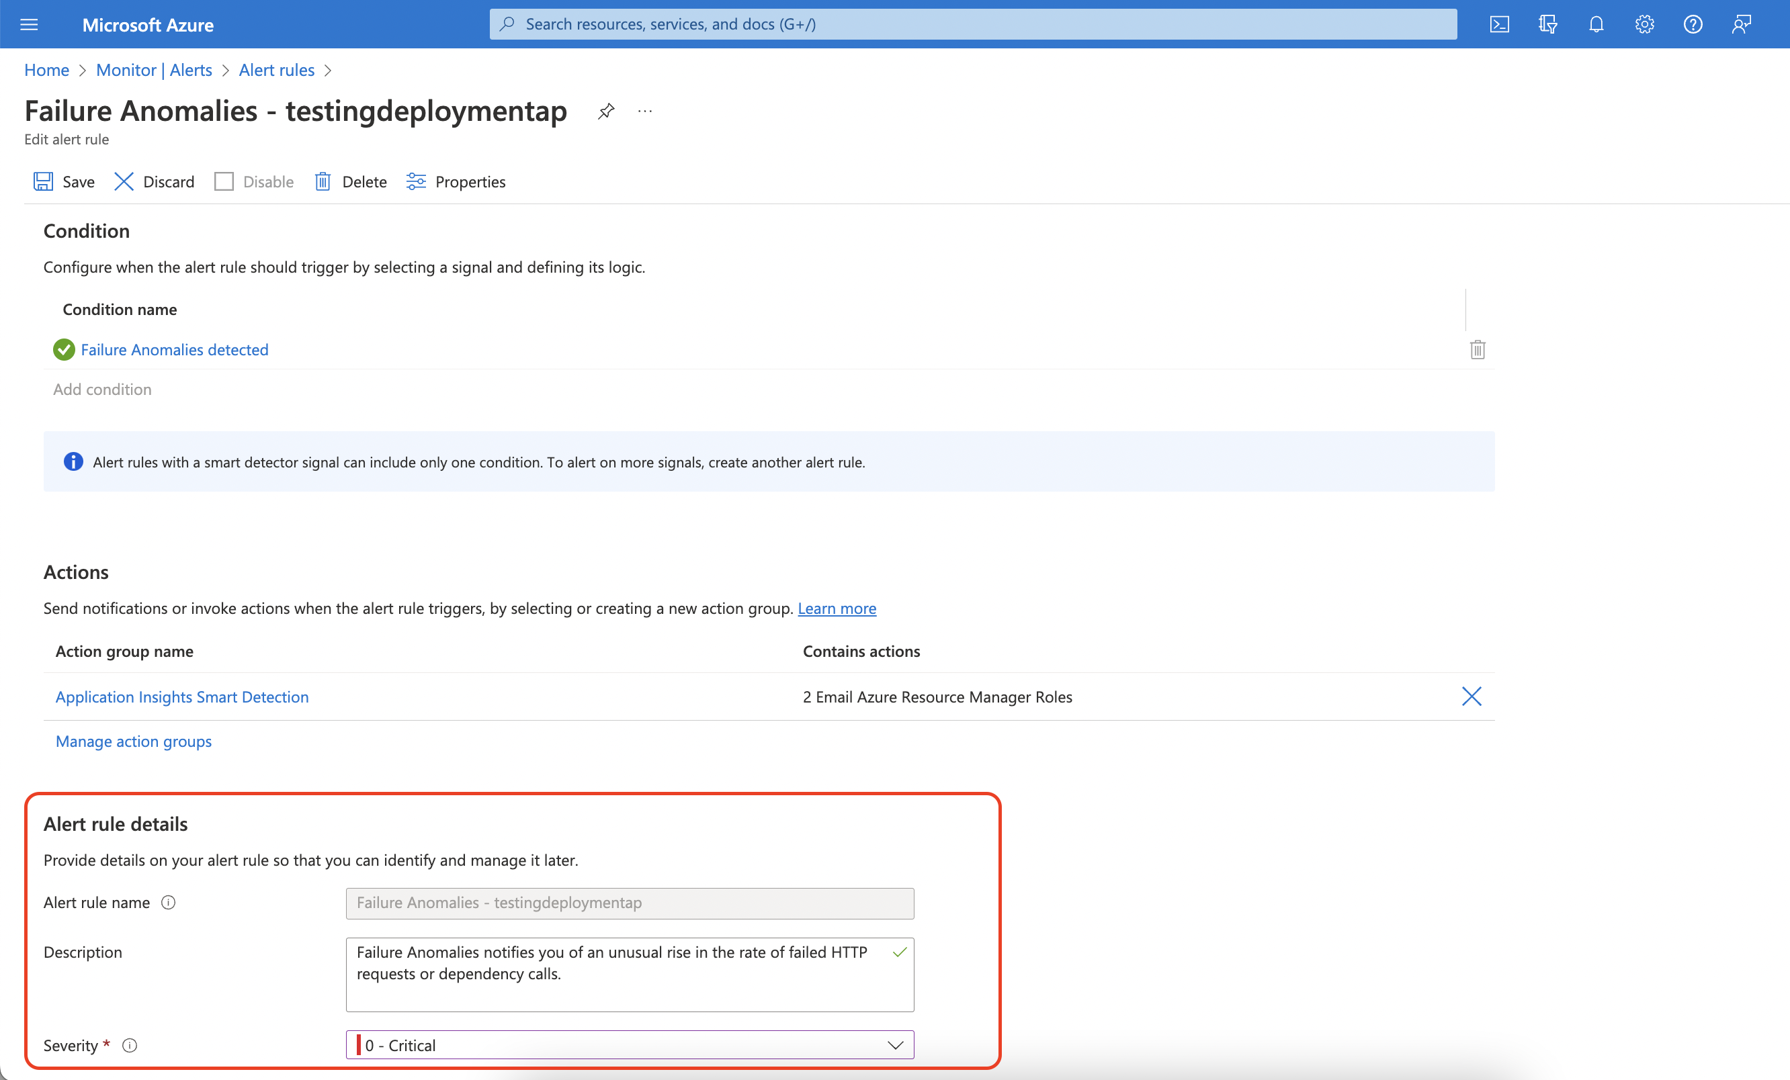Viewport: 1790px width, 1080px height.
Task: Open Properties in the command bar
Action: [x=456, y=181]
